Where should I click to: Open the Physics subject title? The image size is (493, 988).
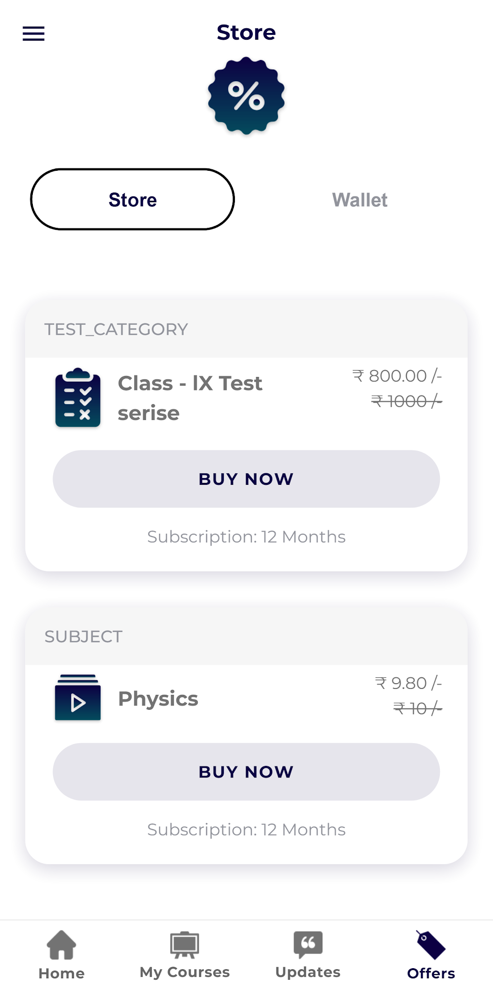click(158, 699)
